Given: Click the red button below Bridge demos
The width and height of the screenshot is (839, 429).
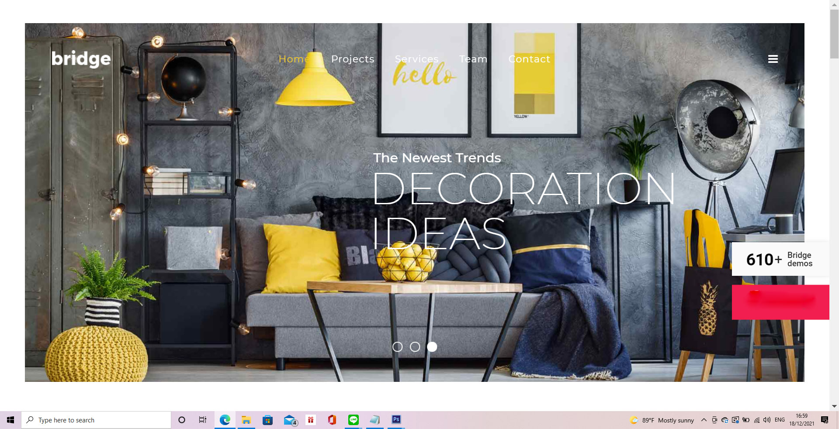Looking at the screenshot, I should point(780,302).
